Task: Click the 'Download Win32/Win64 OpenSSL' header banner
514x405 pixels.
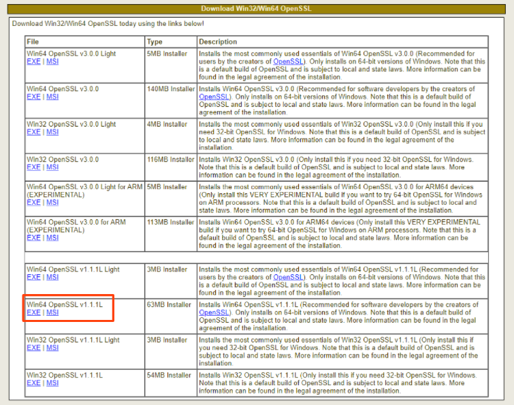Action: (x=257, y=9)
